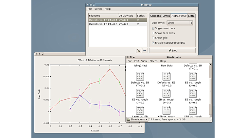Open the Captions tab
The height and width of the screenshot is (138, 246).
coord(155,16)
